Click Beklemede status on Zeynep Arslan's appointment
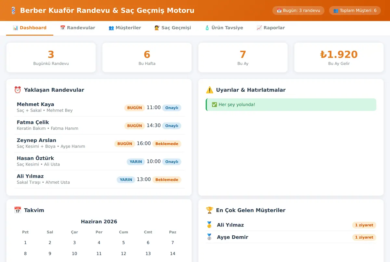 pyautogui.click(x=167, y=144)
